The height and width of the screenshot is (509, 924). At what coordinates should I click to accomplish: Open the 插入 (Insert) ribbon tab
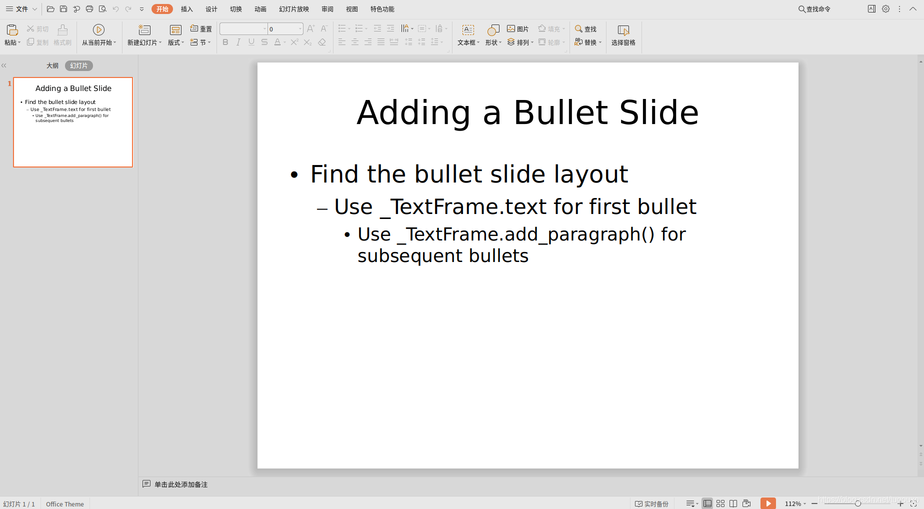(186, 9)
